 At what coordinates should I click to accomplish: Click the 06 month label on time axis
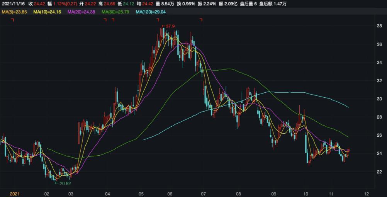pos(170,194)
